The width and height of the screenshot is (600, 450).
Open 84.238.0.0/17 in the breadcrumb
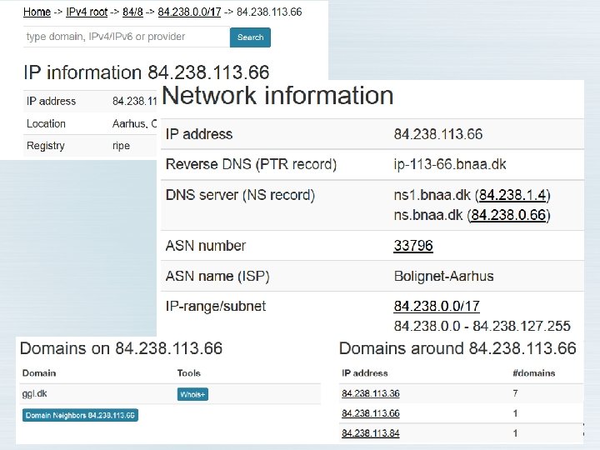coord(189,12)
